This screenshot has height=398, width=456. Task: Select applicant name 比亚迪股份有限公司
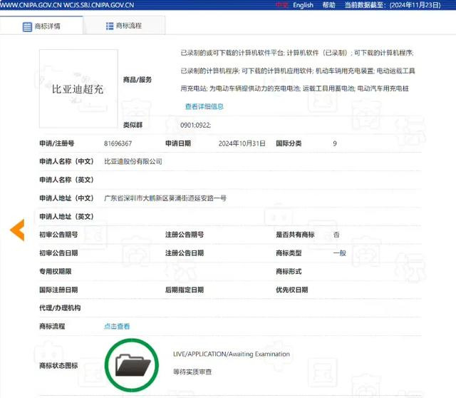133,162
